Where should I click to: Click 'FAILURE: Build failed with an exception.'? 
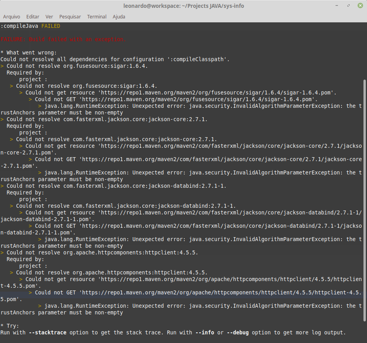63,40
